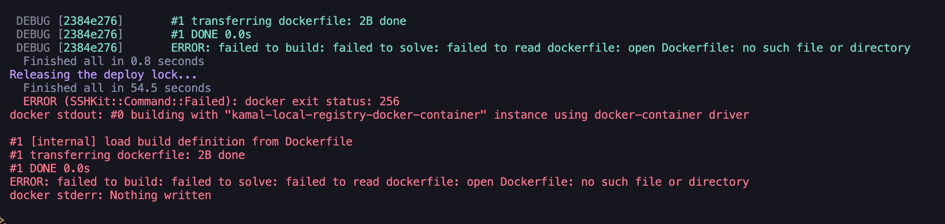The height and width of the screenshot is (224, 945).
Task: Click the quoted "kamal-local-registry-docker-container" instance name
Action: click(355, 115)
